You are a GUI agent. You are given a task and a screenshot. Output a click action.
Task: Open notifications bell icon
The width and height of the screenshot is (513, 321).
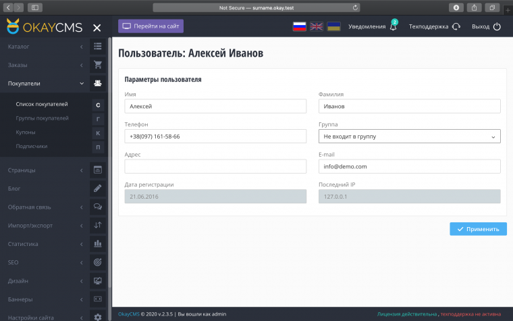[394, 27]
